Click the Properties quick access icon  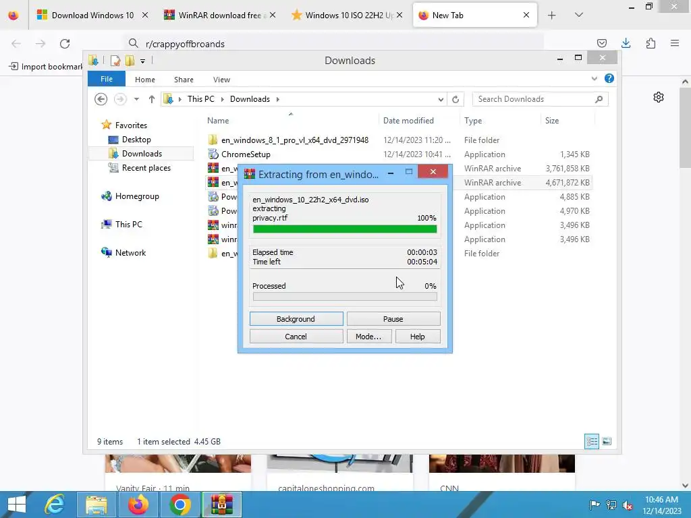pos(115,61)
